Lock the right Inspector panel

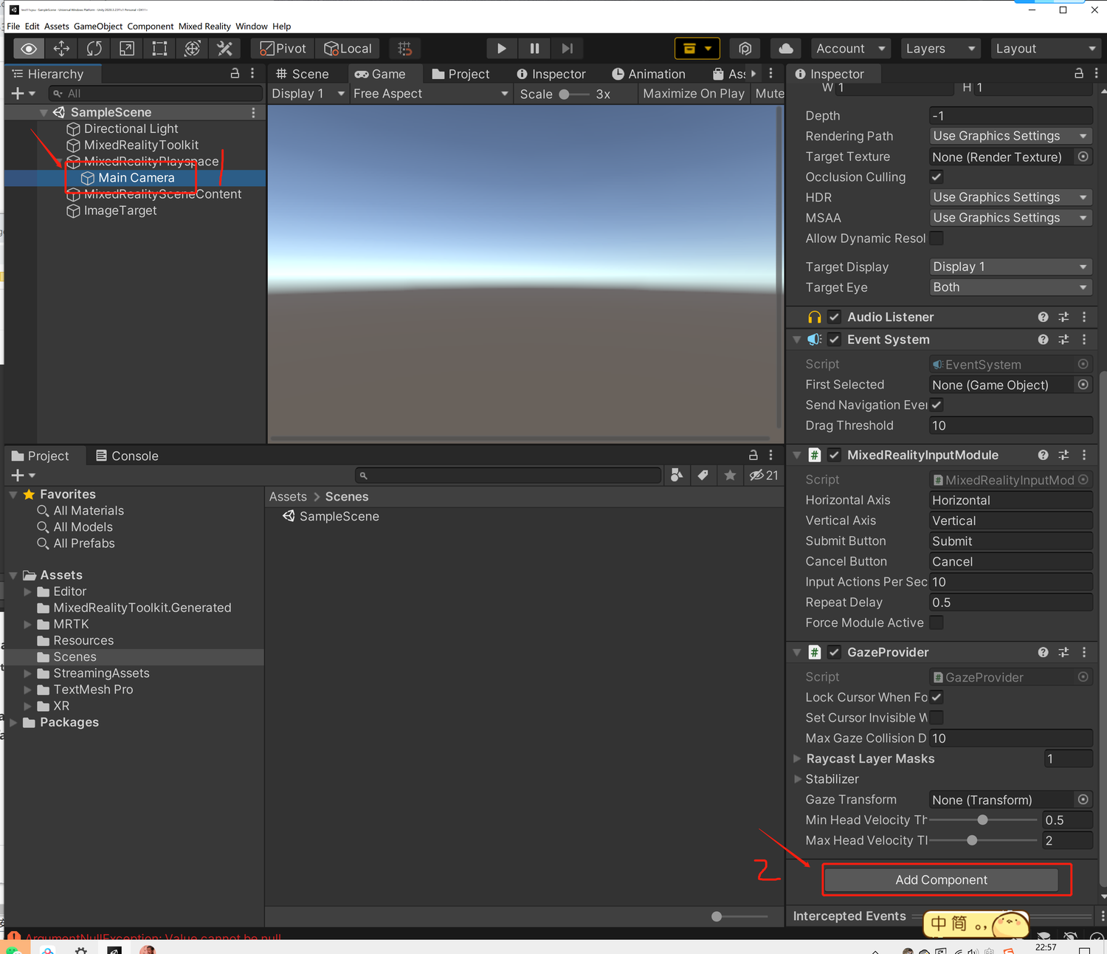click(x=1078, y=73)
